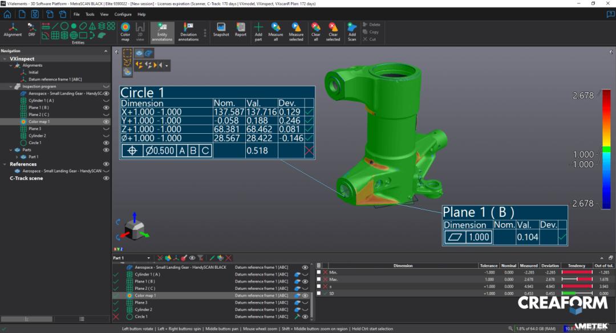Open the Report tool
This screenshot has height=333, width=616.
tap(241, 30)
